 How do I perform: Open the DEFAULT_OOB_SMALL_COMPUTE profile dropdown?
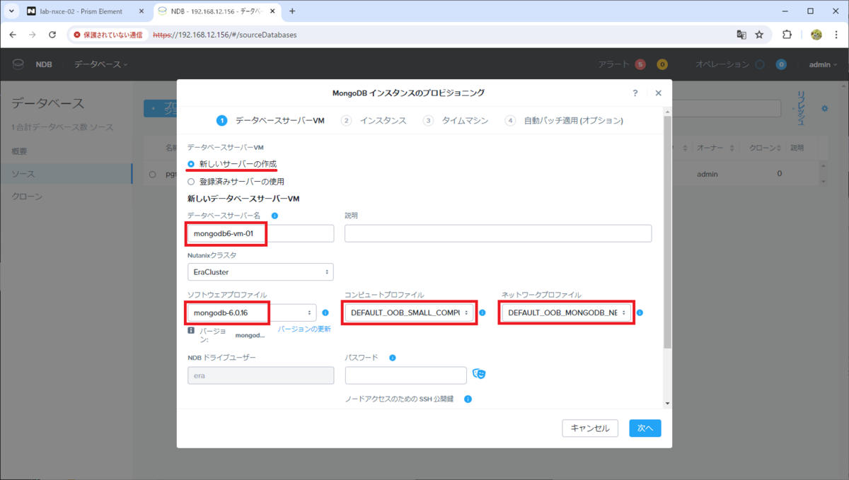pos(409,312)
